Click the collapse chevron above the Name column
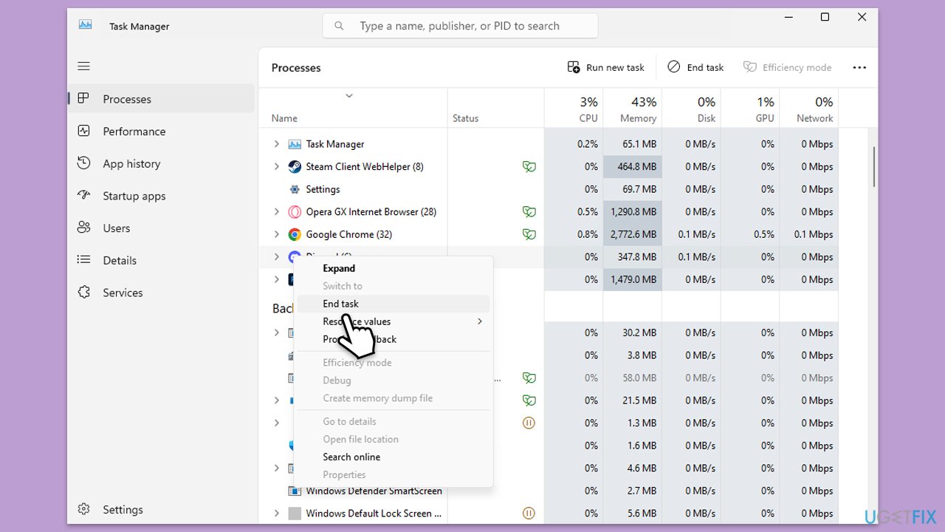This screenshot has height=532, width=945. [349, 96]
